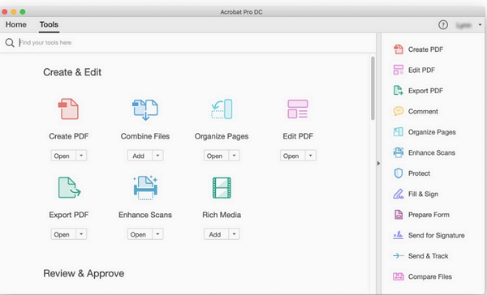Screen dimensions: 487x295
Task: Open the user account dropdown arrow
Action: [x=480, y=25]
